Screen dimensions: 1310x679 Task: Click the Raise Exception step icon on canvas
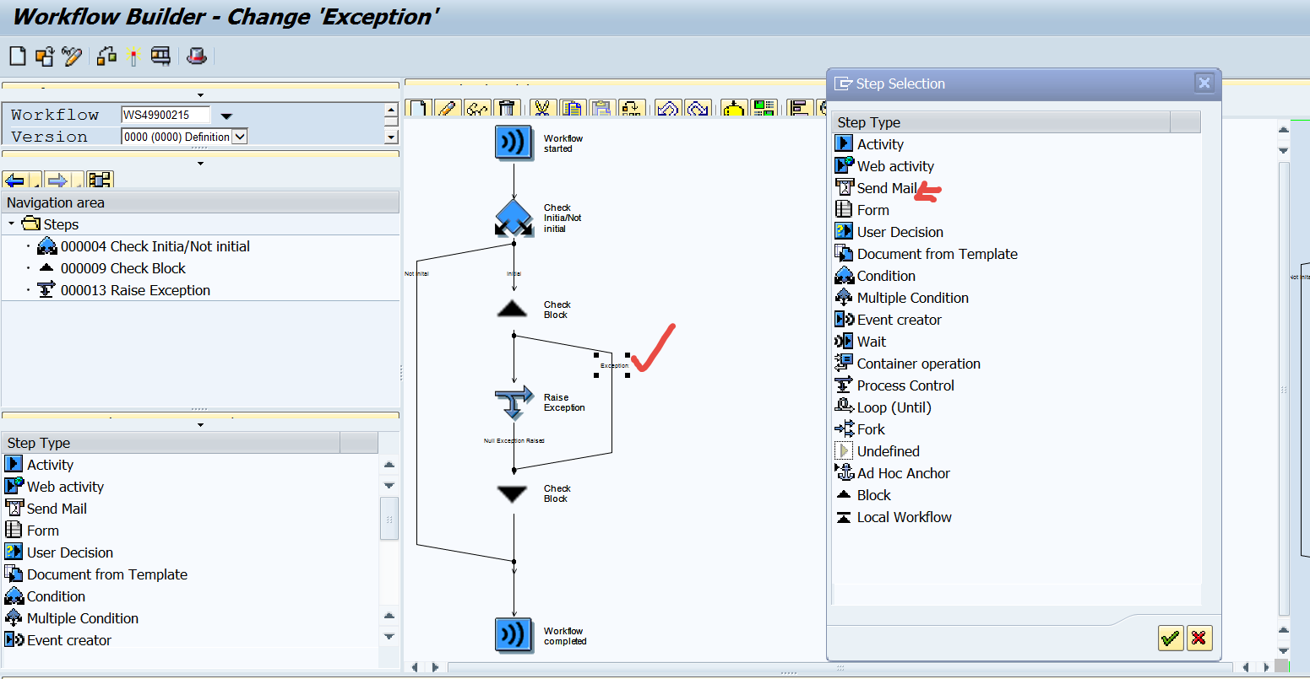point(514,402)
